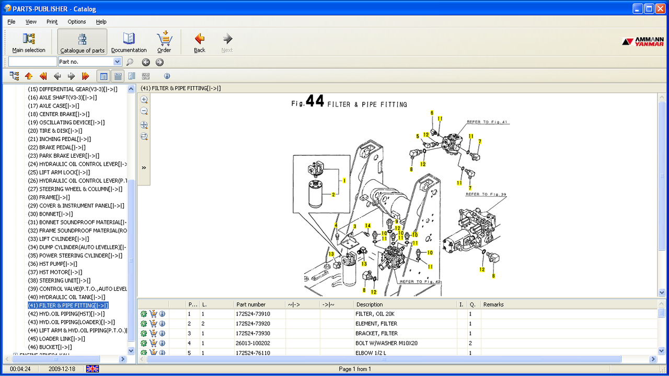
Task: Add BRACKET, FILTER to the cart
Action: [x=153, y=333]
